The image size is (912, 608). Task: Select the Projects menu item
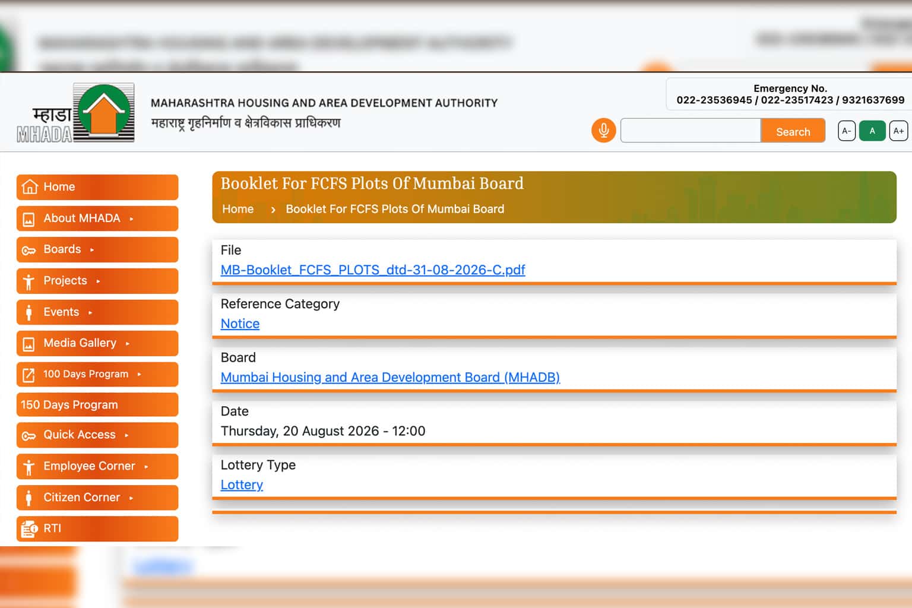click(97, 281)
